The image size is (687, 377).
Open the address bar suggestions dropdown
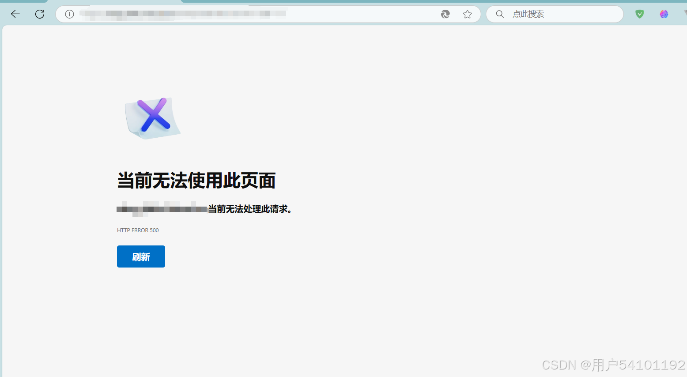pos(265,14)
